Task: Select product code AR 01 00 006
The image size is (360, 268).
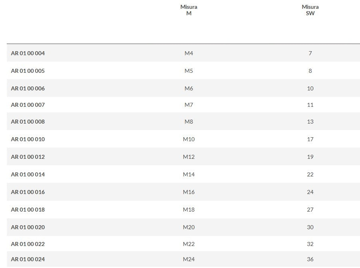Action: (x=28, y=88)
